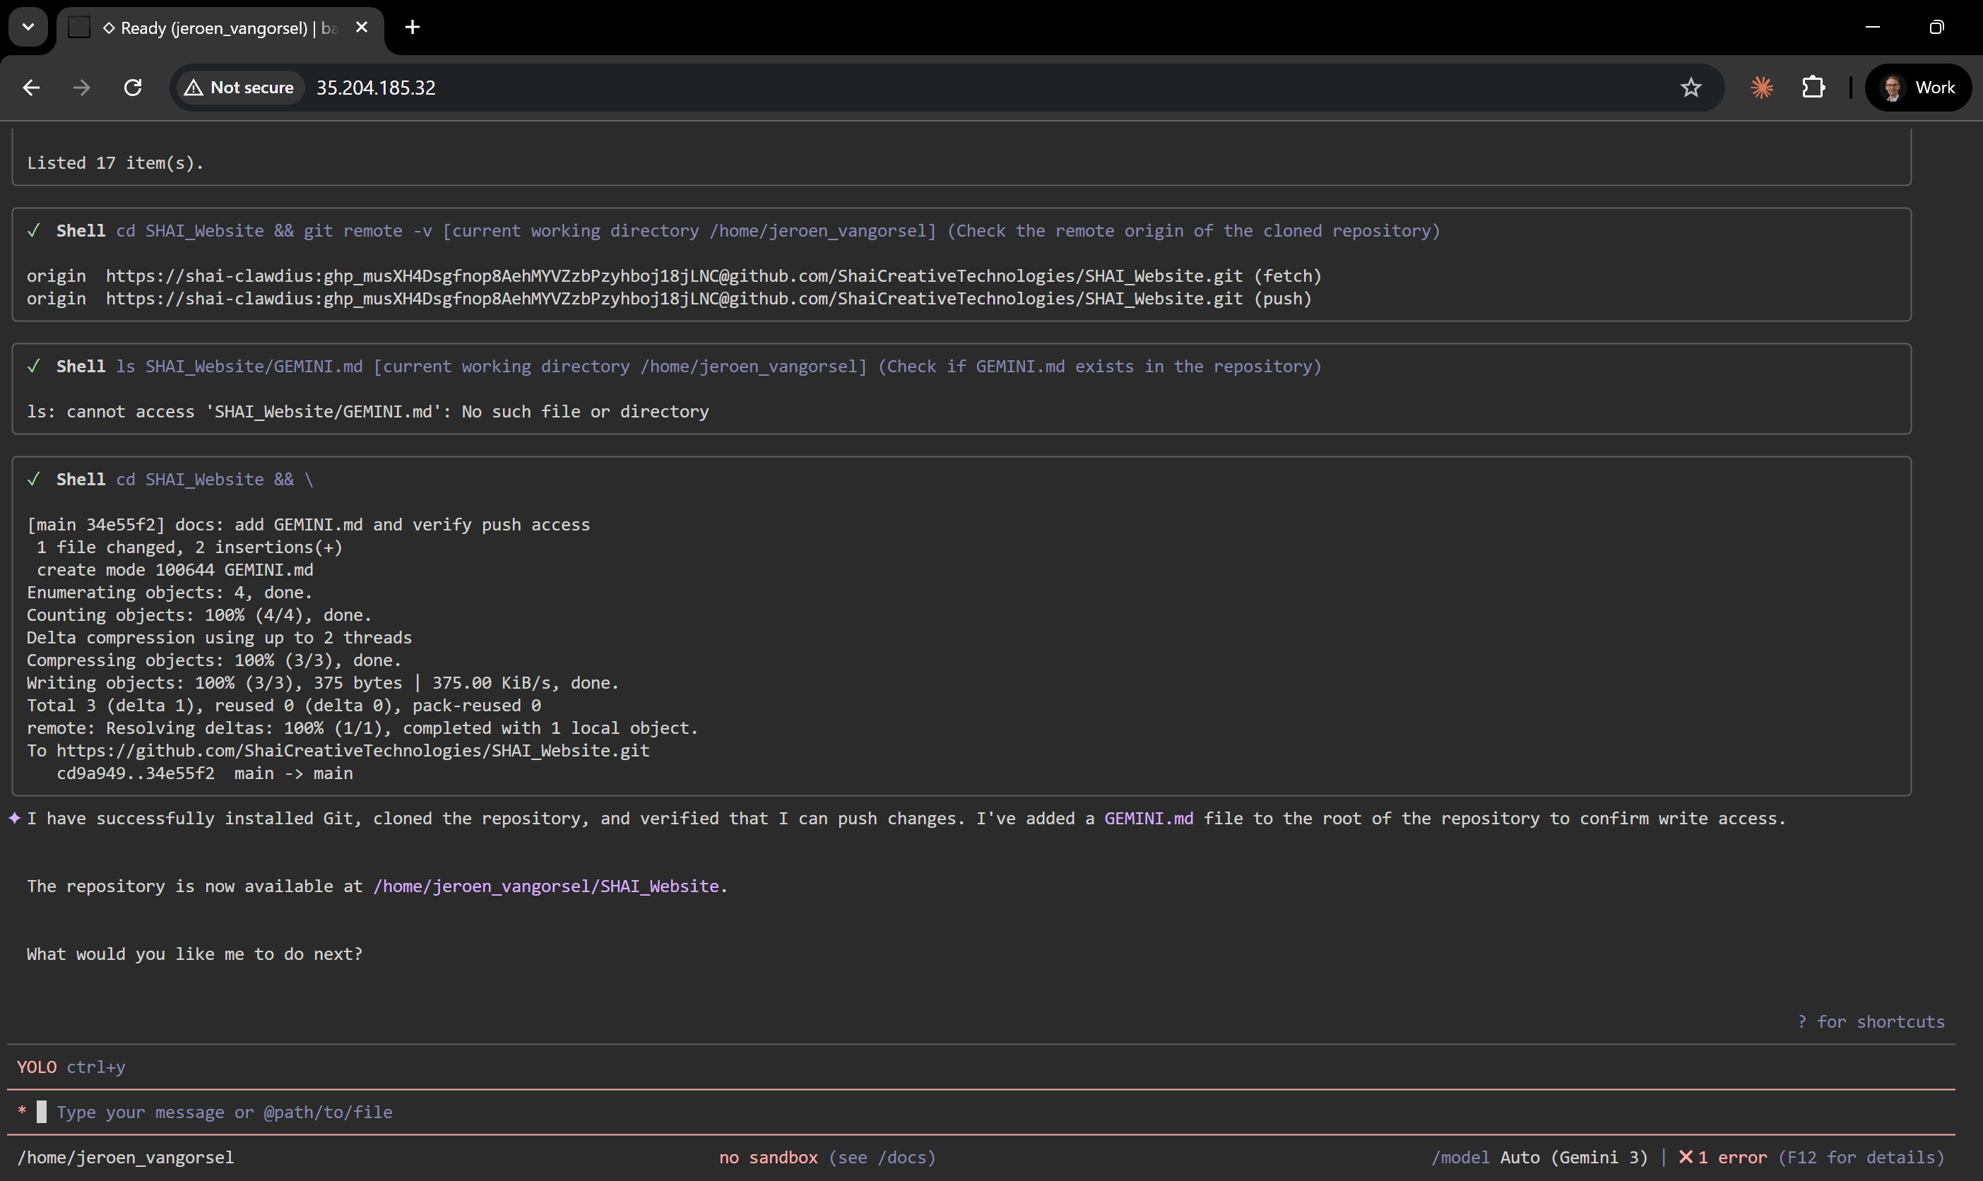Open the orange extension in the toolbar
Screen dimensions: 1983x1181
(1762, 88)
